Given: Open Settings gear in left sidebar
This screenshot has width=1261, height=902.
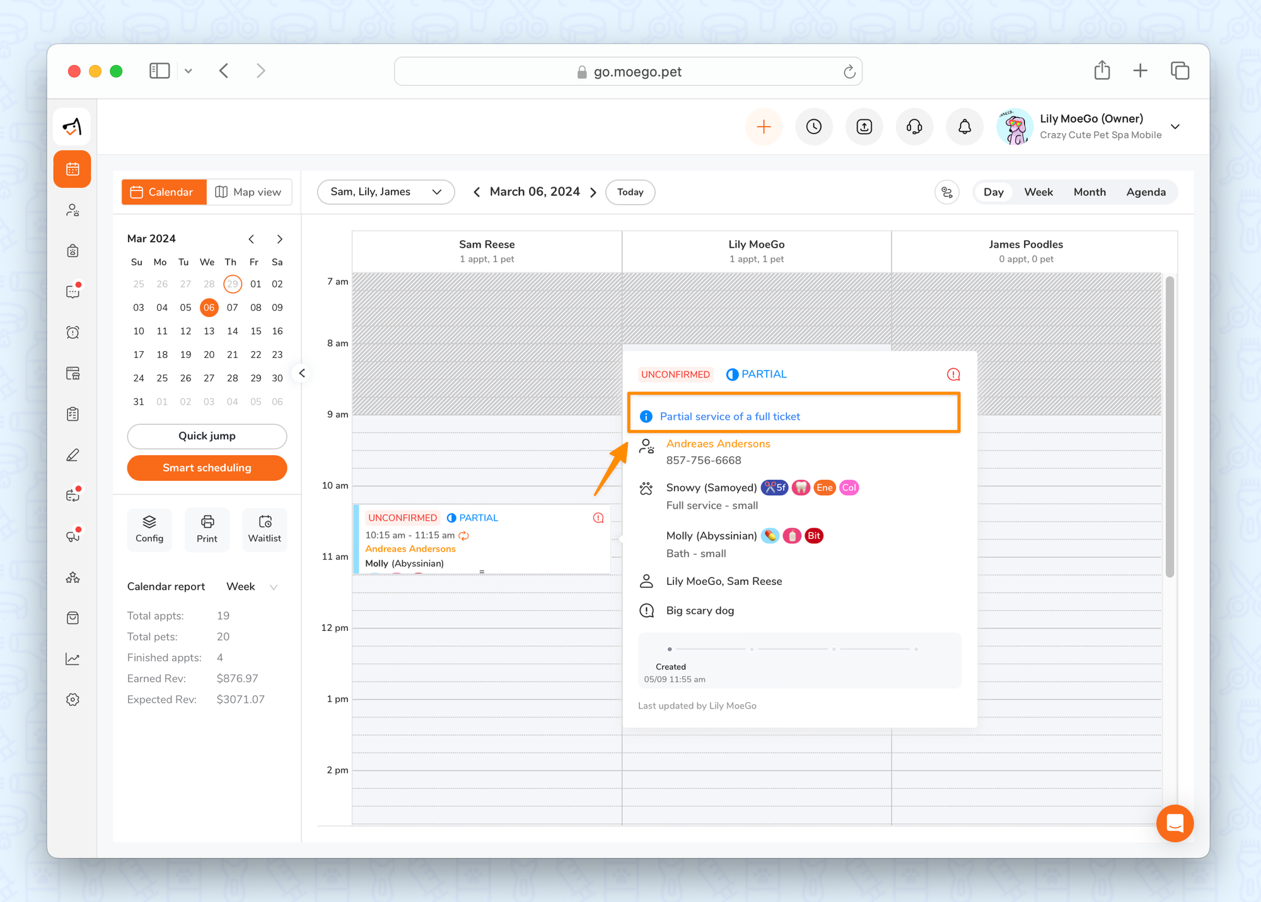Looking at the screenshot, I should tap(73, 700).
